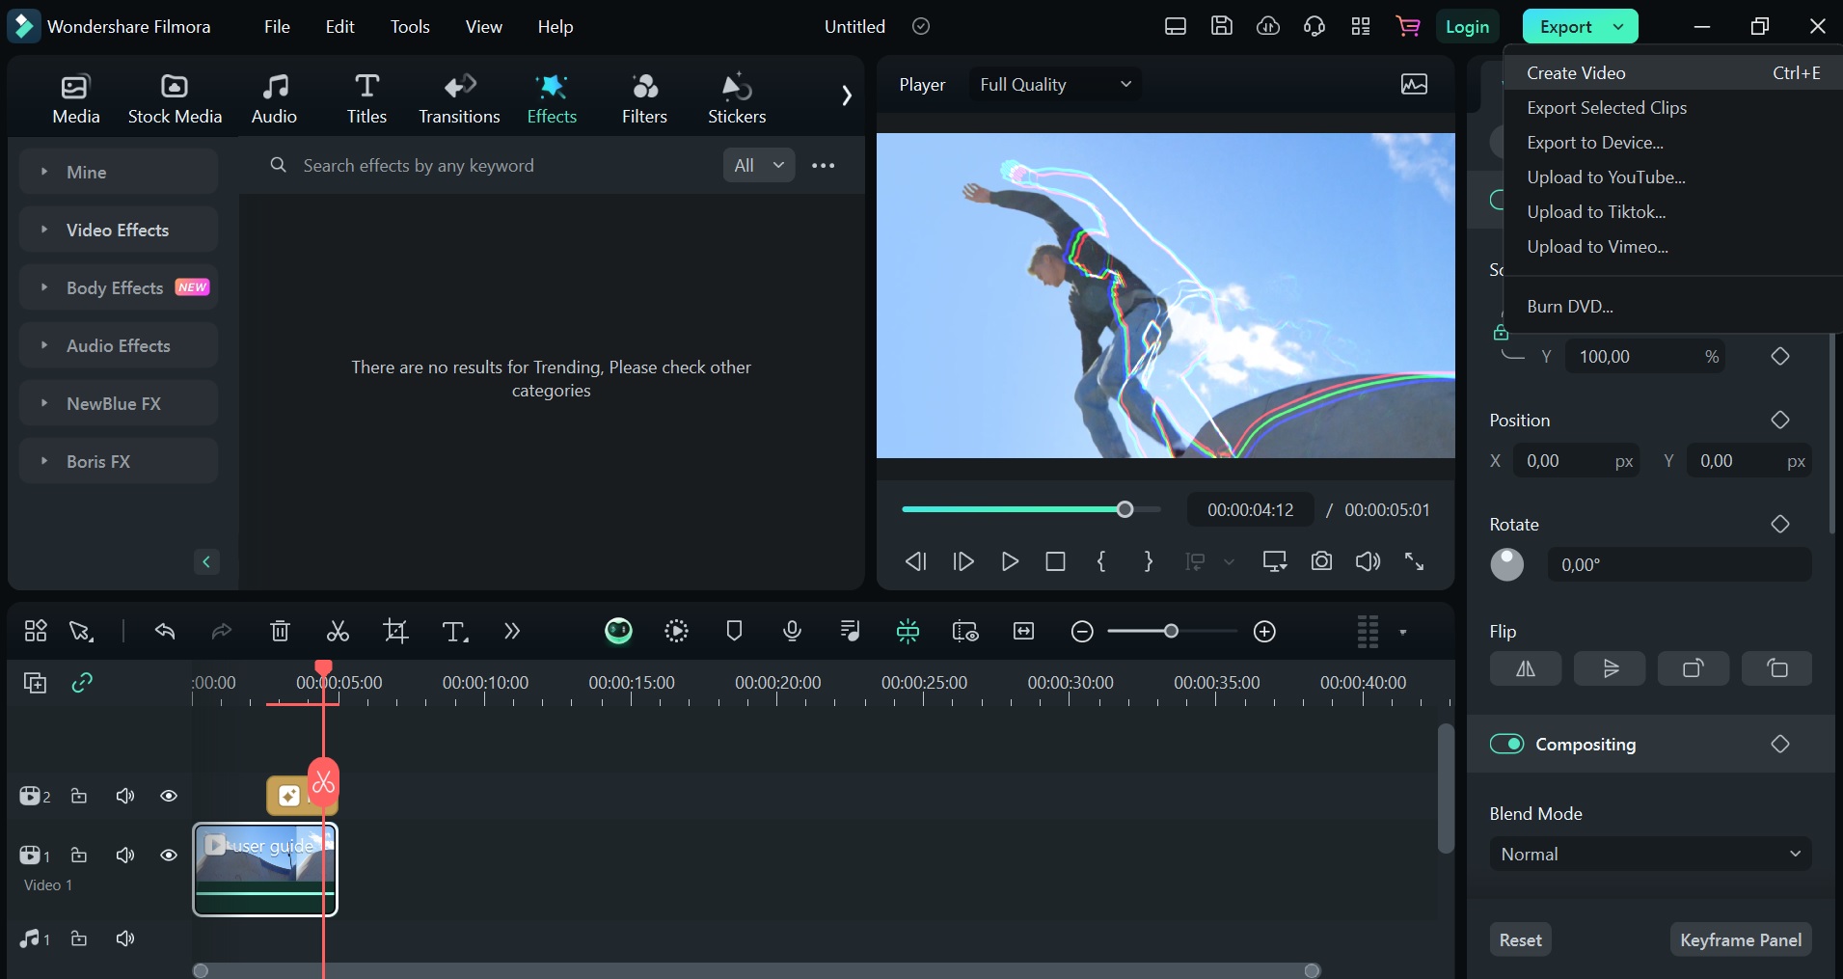Expand the NewBlue FX category
The image size is (1843, 979).
point(119,403)
